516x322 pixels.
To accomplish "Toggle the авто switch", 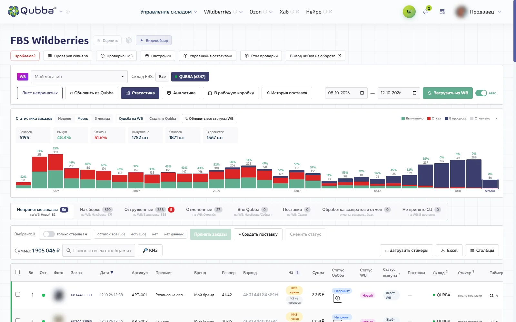I will coord(481,93).
